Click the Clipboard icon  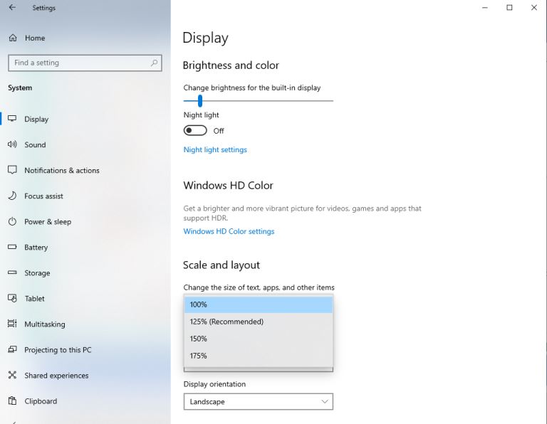[12, 401]
